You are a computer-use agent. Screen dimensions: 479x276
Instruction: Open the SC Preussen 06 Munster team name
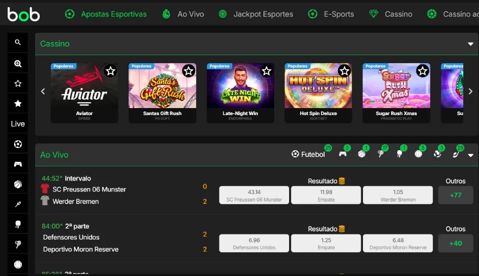pos(89,189)
